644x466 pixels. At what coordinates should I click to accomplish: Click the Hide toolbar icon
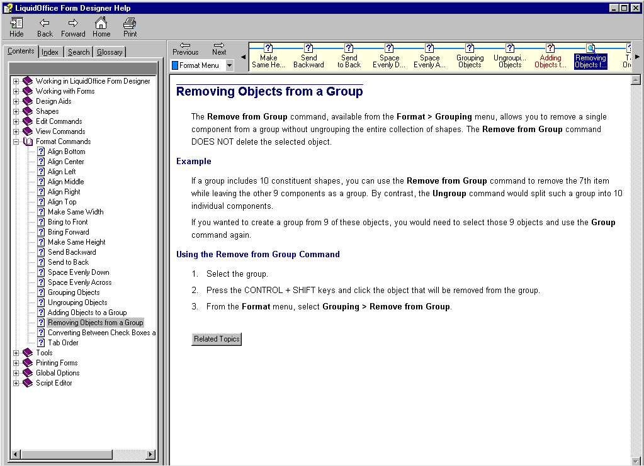pyautogui.click(x=16, y=28)
